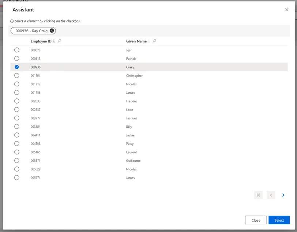
Task: Click the name Frédéric
Action: point(132,101)
